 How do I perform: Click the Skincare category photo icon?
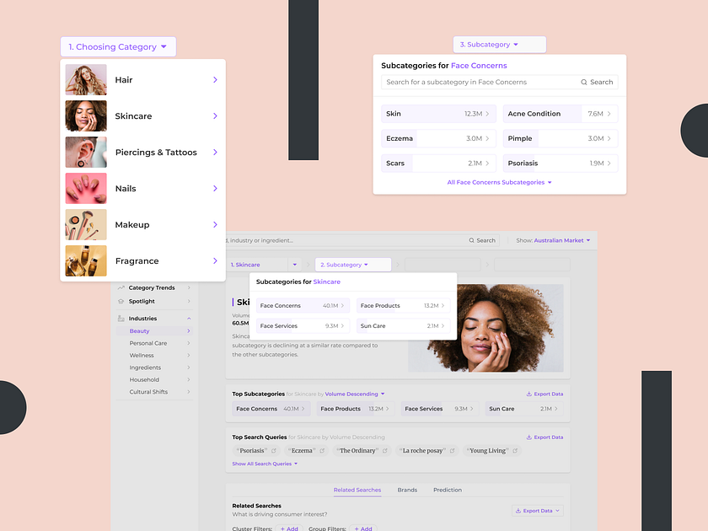tap(85, 116)
